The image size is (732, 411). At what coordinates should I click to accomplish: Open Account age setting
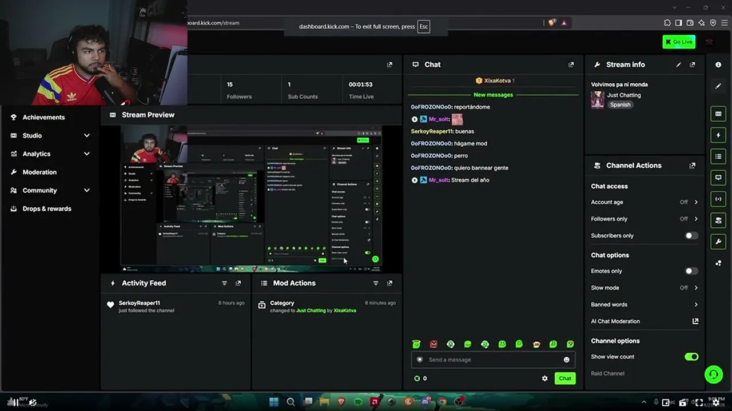[x=645, y=202]
